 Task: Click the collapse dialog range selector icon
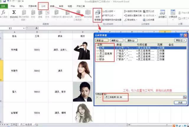click(185, 97)
